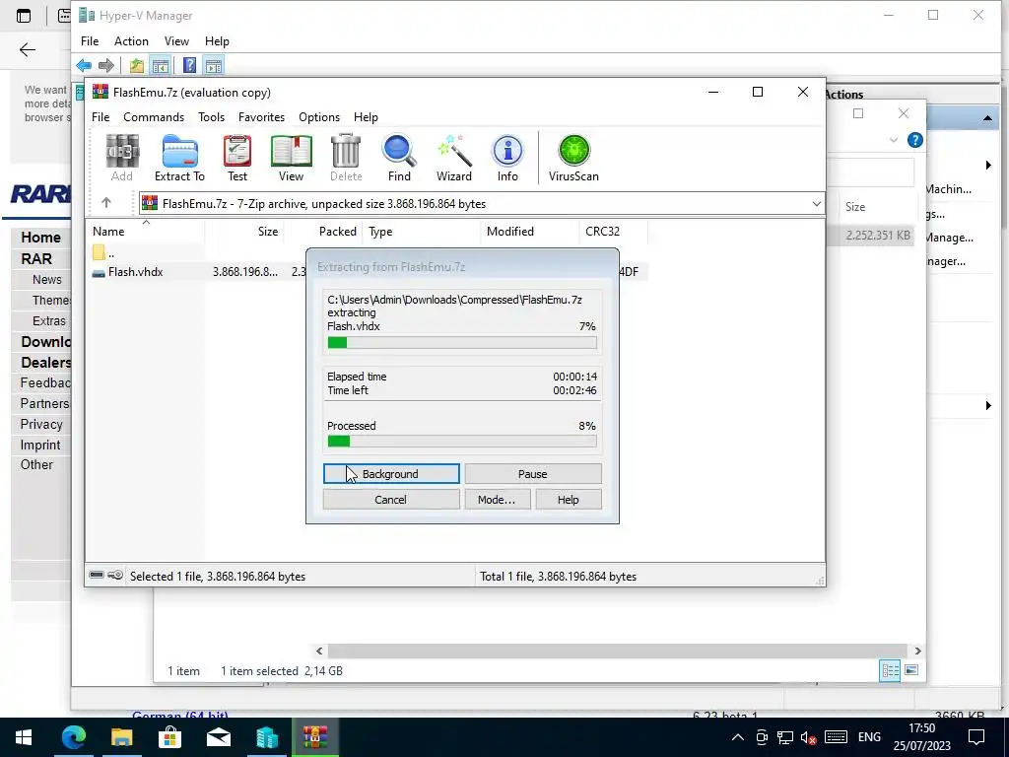Open the View tool in WinRAR
This screenshot has height=757, width=1009.
[291, 158]
